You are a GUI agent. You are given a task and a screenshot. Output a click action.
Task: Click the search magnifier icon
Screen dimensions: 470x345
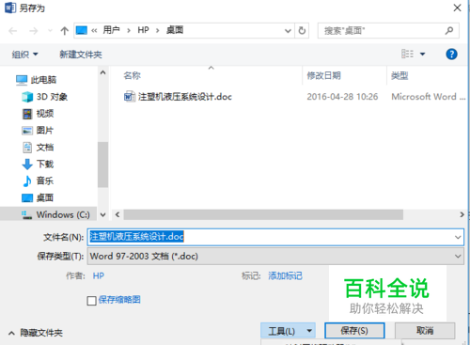(x=449, y=30)
